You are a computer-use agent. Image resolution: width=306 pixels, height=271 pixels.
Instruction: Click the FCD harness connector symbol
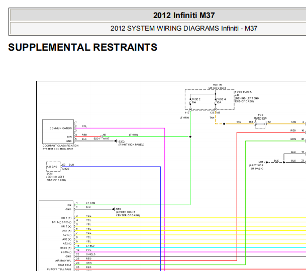[x=260, y=124]
